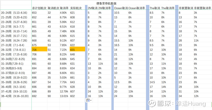Click total planned value 668

34,41
